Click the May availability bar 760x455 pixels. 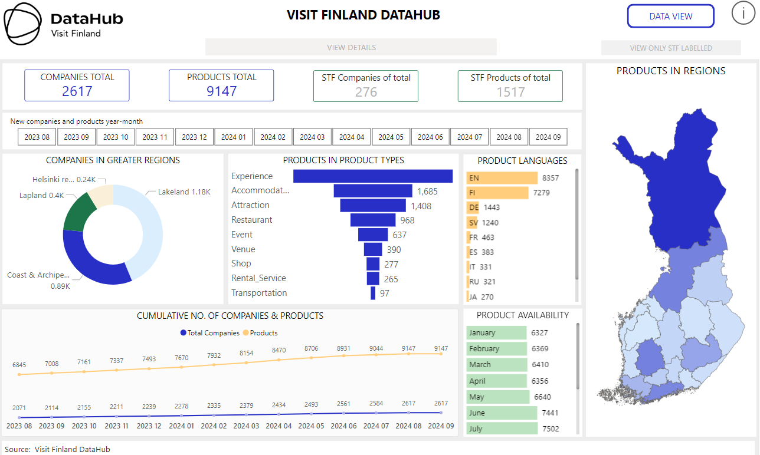coord(498,397)
